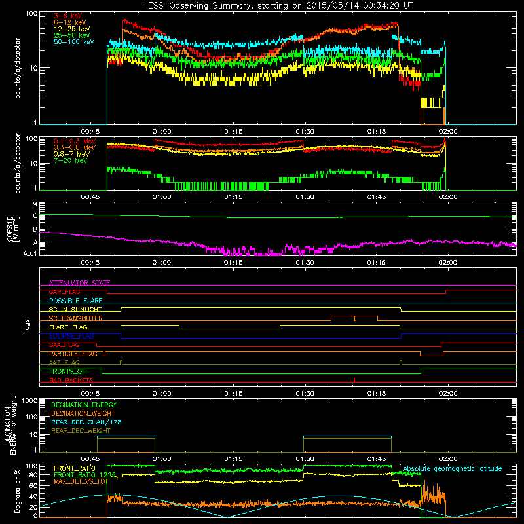This screenshot has width=524, height=524.
Task: Click the MAX_DET_VS_TOT legend entry
Action: coord(81,481)
